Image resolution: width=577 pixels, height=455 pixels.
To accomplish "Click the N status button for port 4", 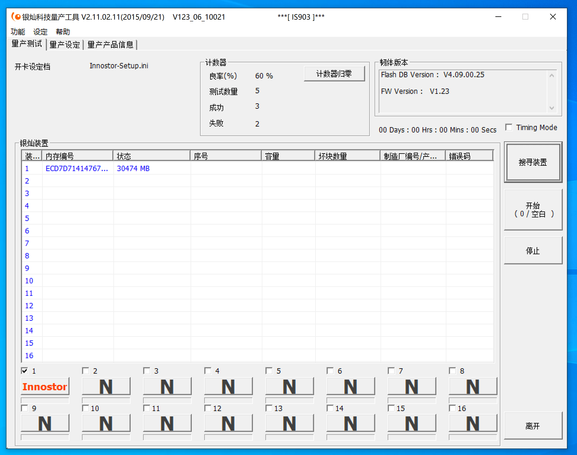I will tap(228, 386).
